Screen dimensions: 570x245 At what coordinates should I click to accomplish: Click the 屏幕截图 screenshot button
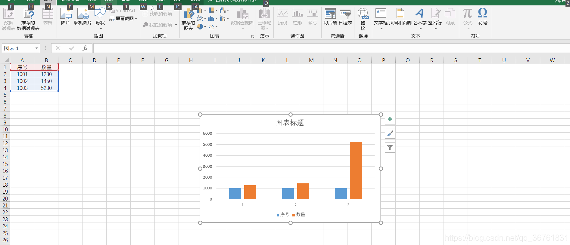(123, 19)
